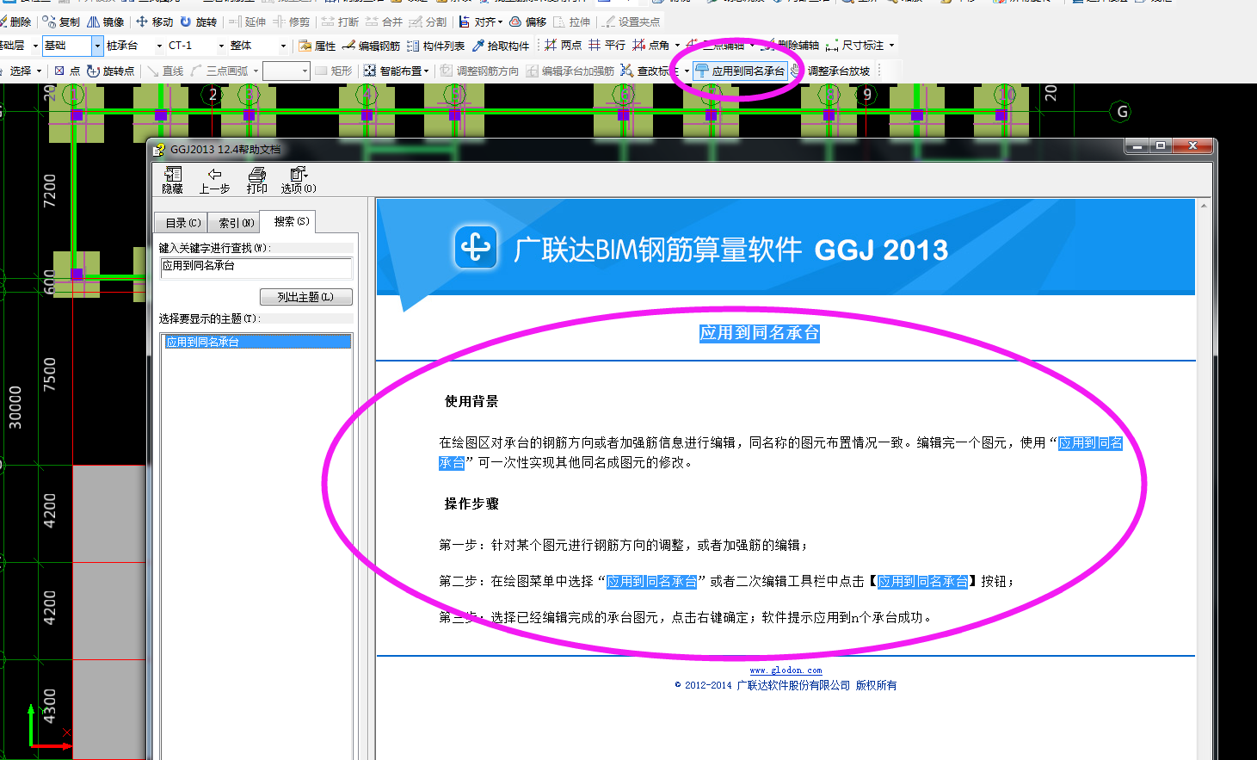Choose the 移动 (move) tool

155,22
